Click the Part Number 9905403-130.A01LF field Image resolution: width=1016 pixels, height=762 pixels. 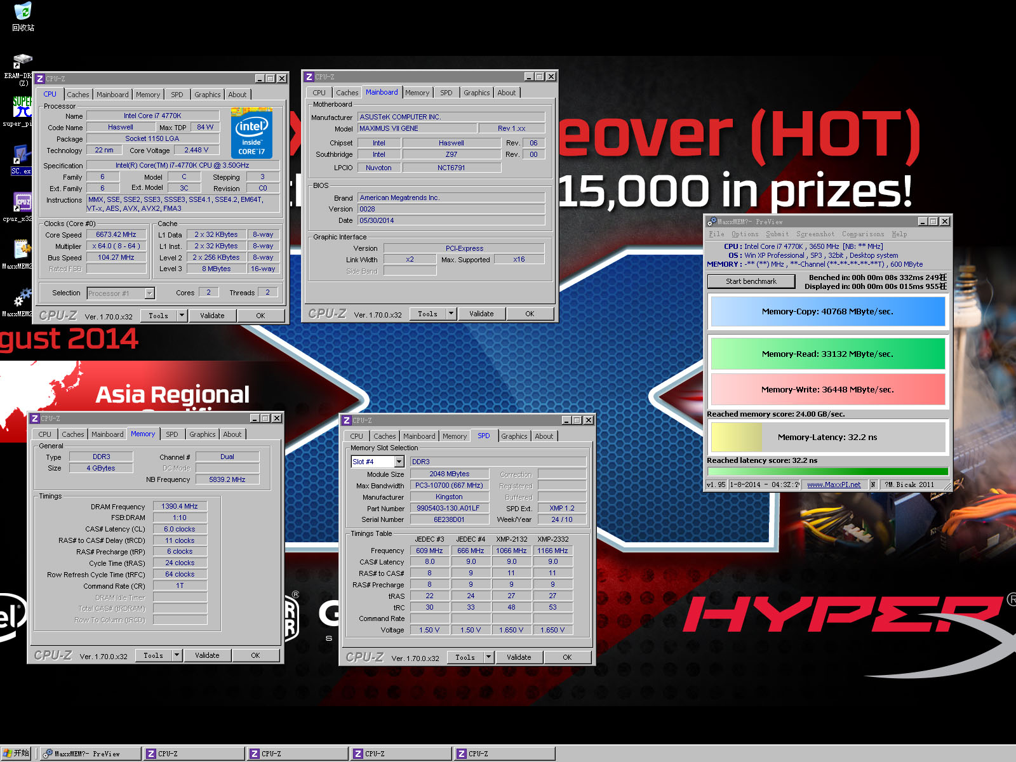[x=449, y=508]
